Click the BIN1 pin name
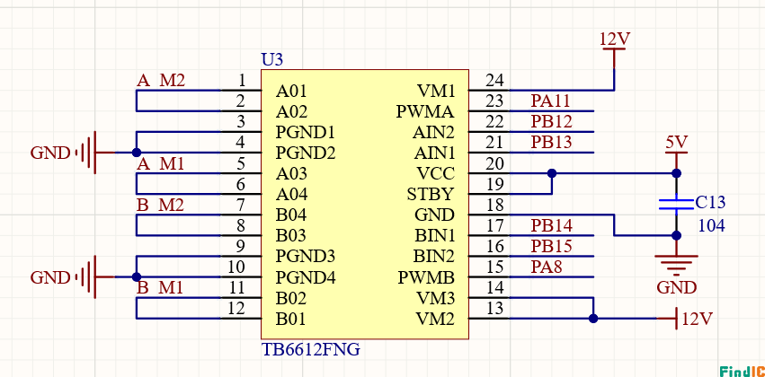This screenshot has width=765, height=377. 435,236
